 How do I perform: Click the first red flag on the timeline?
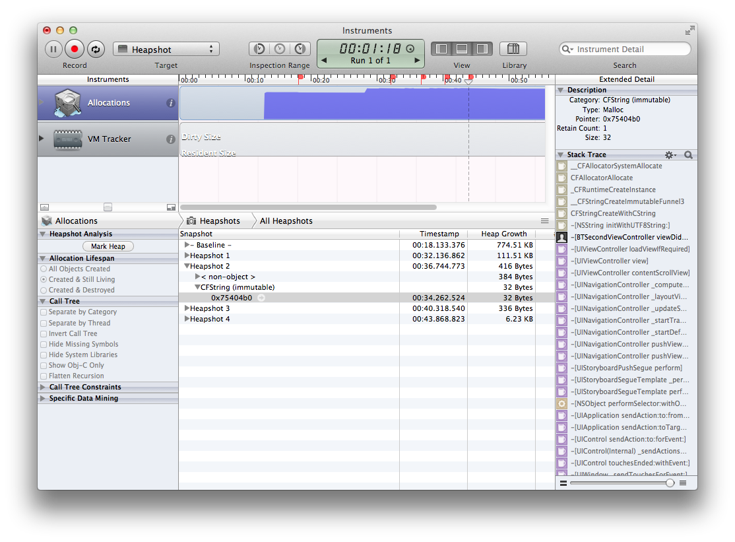click(x=300, y=79)
